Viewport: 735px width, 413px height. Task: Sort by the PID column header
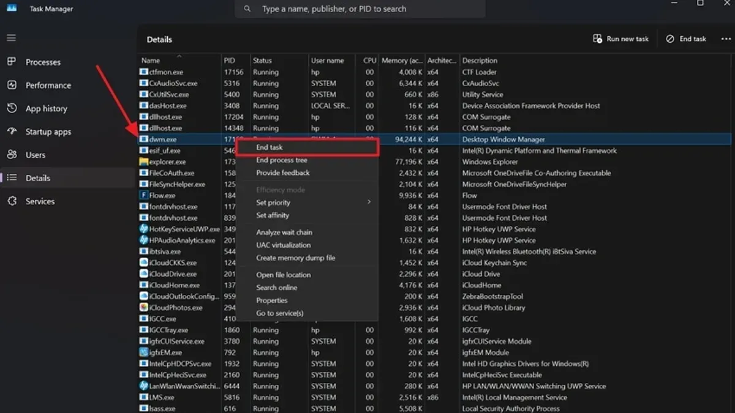[x=235, y=61]
